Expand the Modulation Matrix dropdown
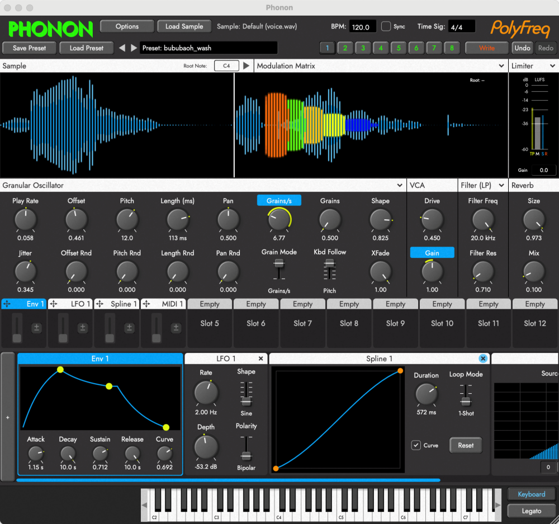The image size is (559, 524). [501, 65]
